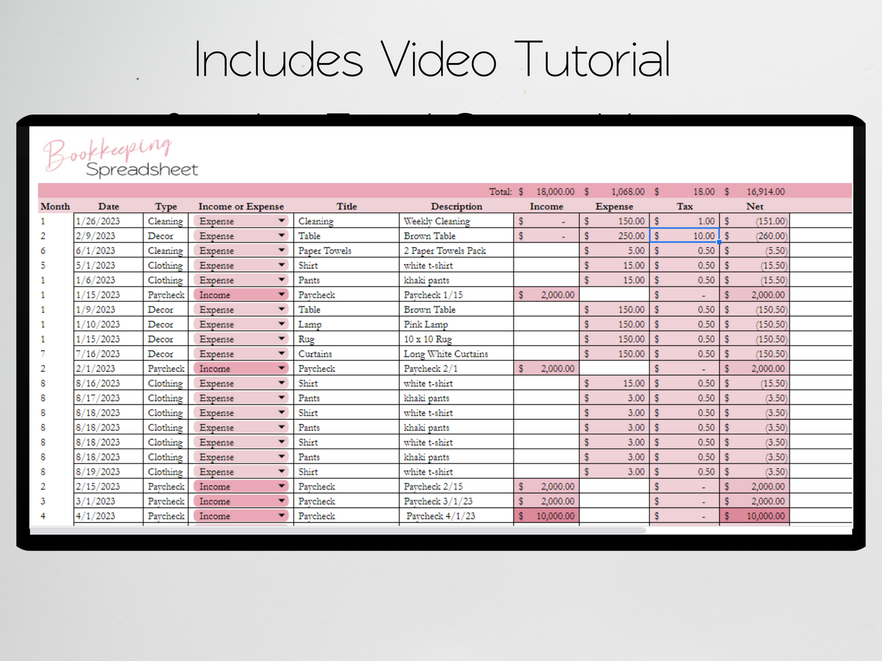The image size is (882, 661).
Task: Select the date cell showing 1/26/2023
Action: pyautogui.click(x=107, y=221)
